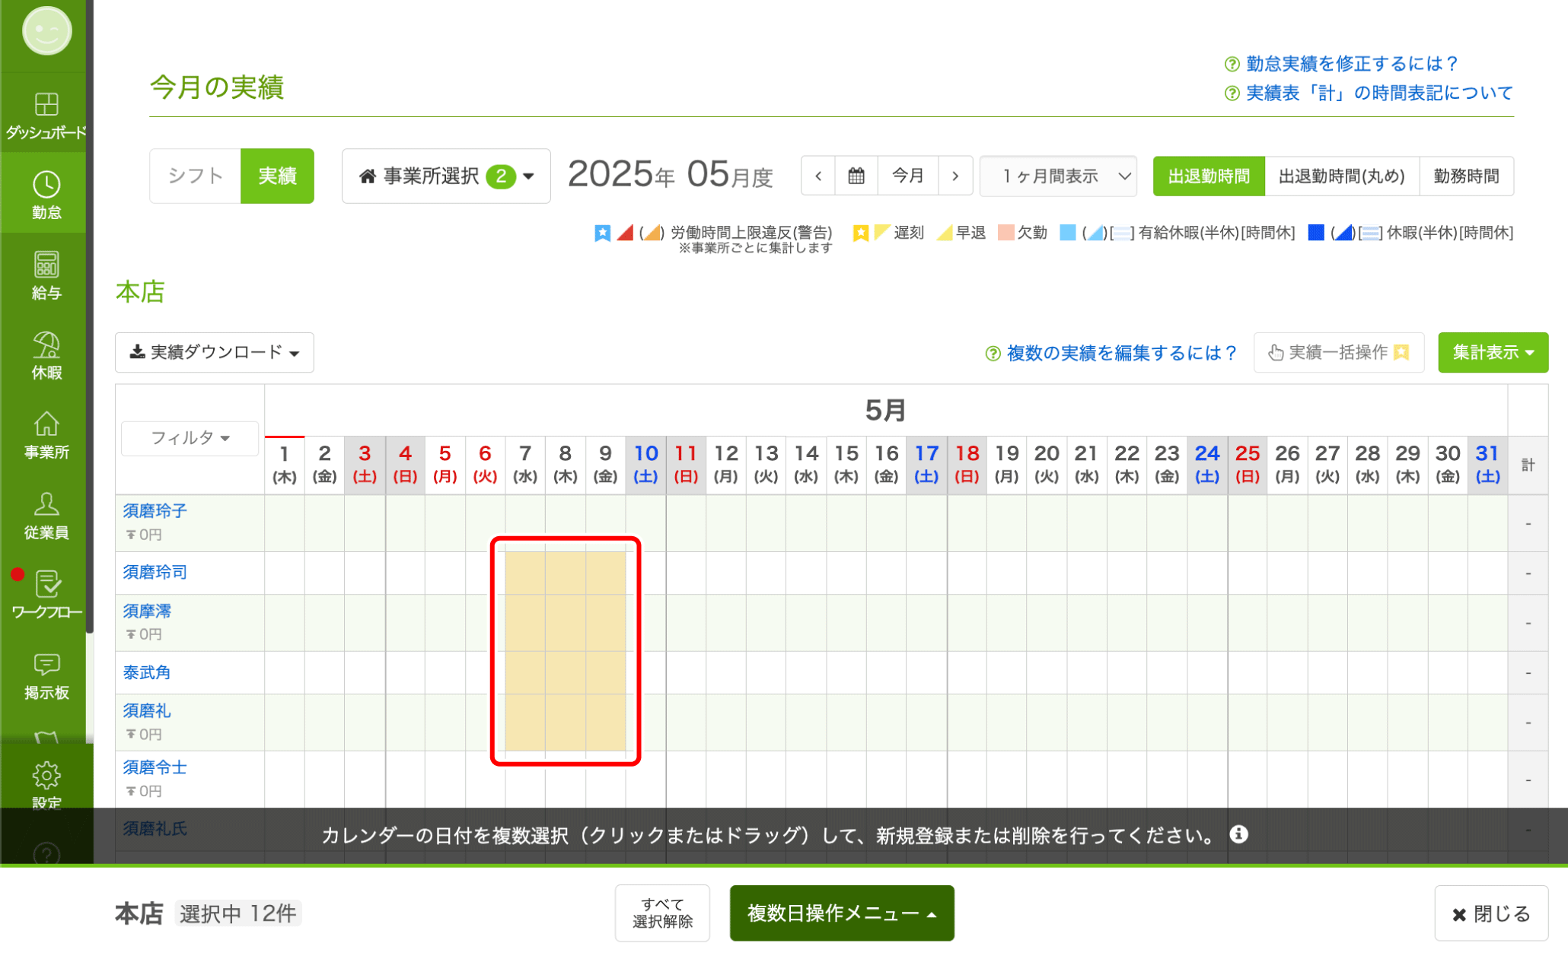Viewport: 1568px width, 959px height.
Task: Click the 計 column header
Action: click(1528, 465)
